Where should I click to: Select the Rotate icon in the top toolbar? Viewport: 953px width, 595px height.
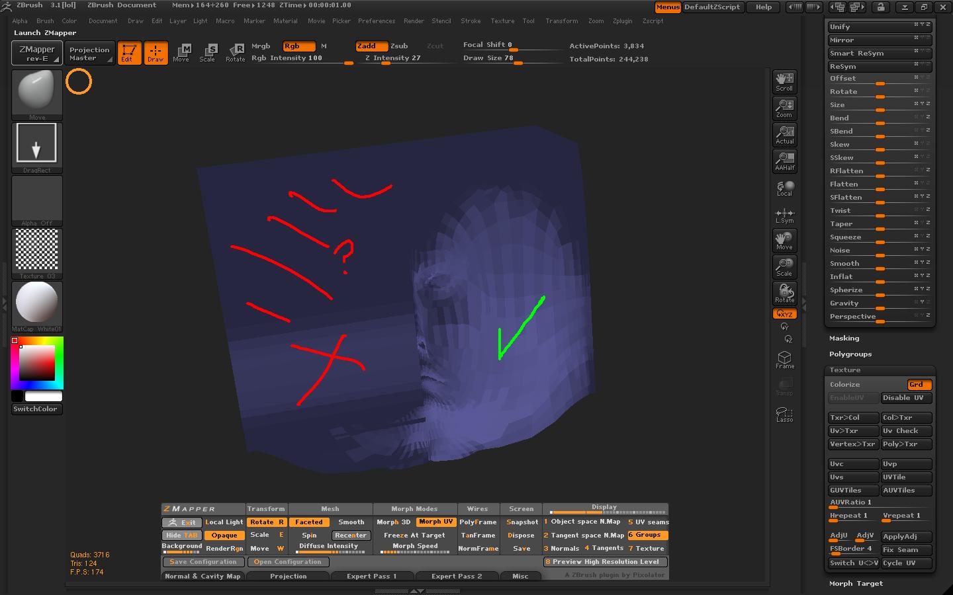click(x=235, y=52)
